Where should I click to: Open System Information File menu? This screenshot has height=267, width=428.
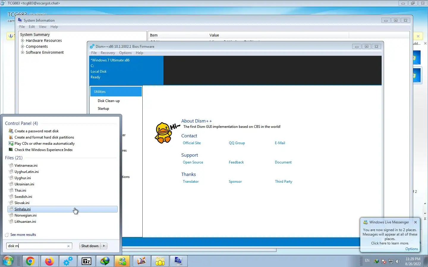22,27
